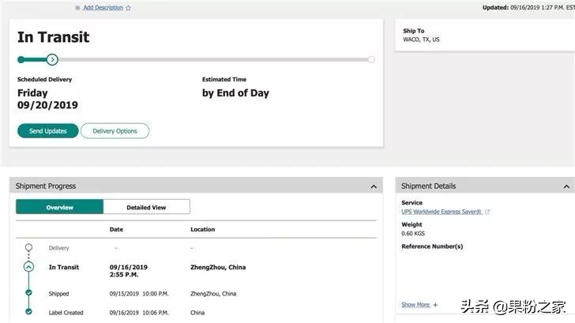Collapse the In Transit step chevron icon
This screenshot has width=575, height=323.
point(28,267)
